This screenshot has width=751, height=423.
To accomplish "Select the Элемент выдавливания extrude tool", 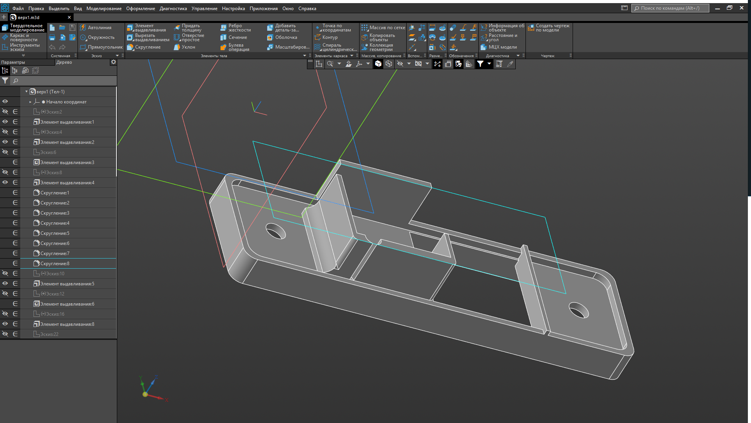I will point(146,28).
